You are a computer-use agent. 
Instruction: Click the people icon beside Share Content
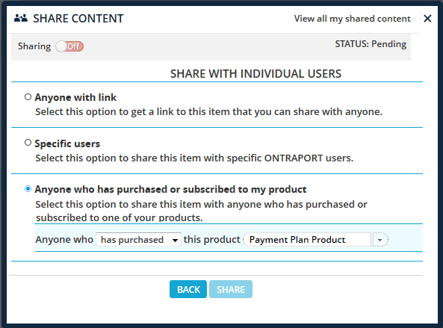[21, 19]
